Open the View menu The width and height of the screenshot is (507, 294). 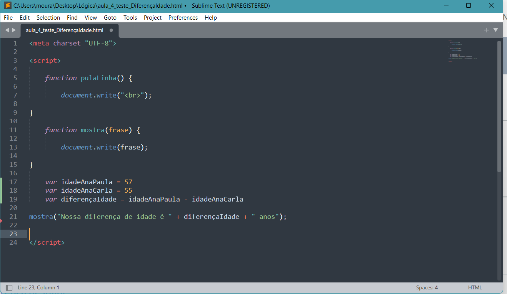click(x=91, y=18)
